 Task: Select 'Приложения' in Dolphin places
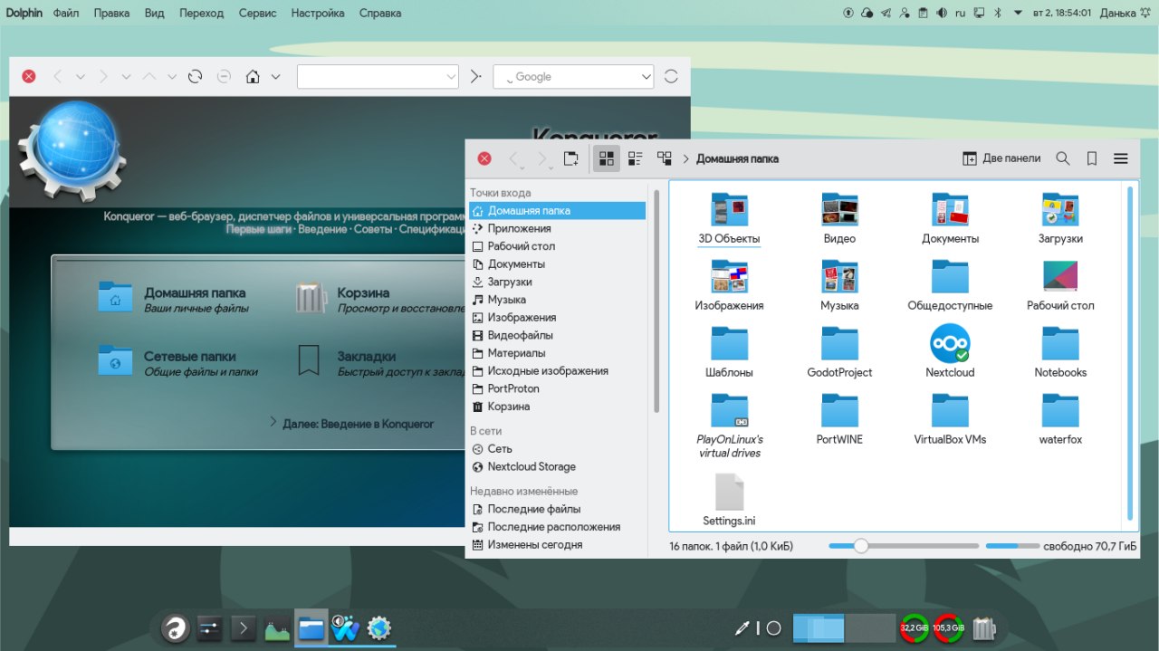coord(557,228)
